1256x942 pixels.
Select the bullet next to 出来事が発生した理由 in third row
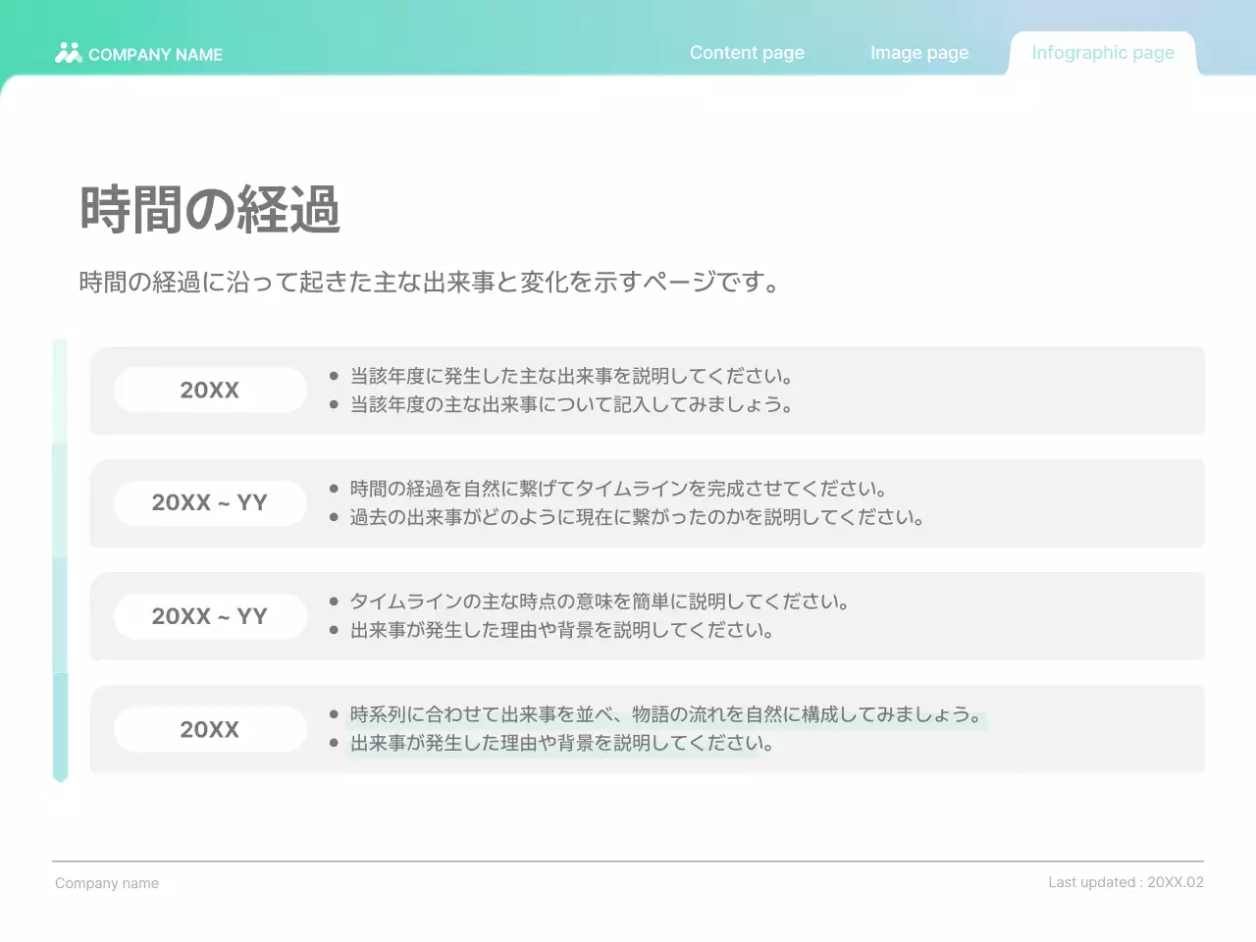[x=335, y=630]
